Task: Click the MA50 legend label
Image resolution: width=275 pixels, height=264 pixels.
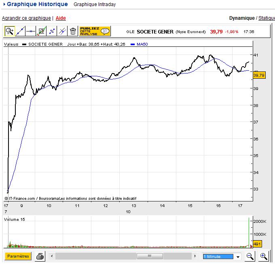Action: pos(142,44)
